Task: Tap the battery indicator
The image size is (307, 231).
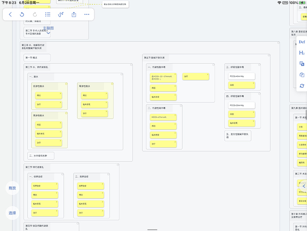Action: 302,3
